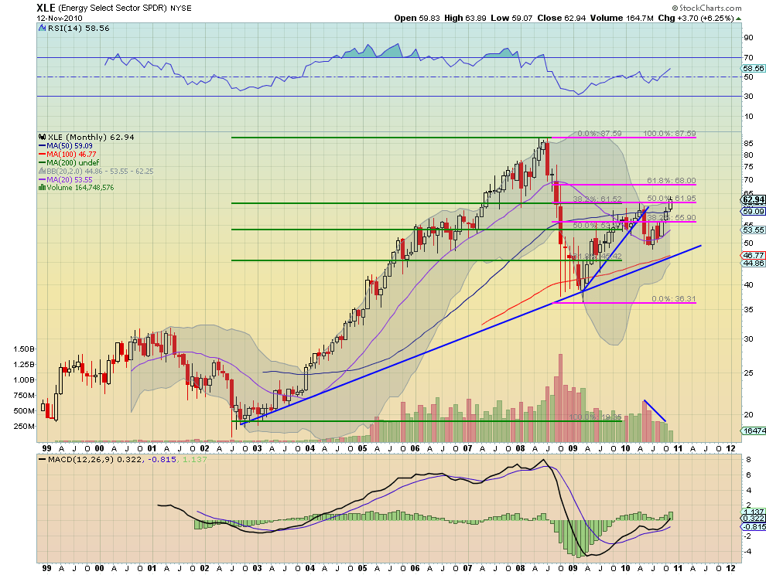
Task: Select the MA(50) blue legend marker
Action: (x=43, y=146)
